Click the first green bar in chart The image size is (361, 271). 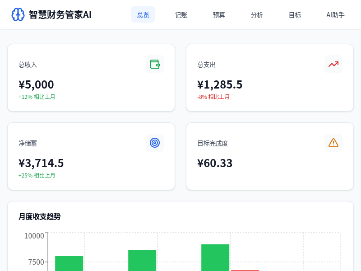tap(69, 263)
